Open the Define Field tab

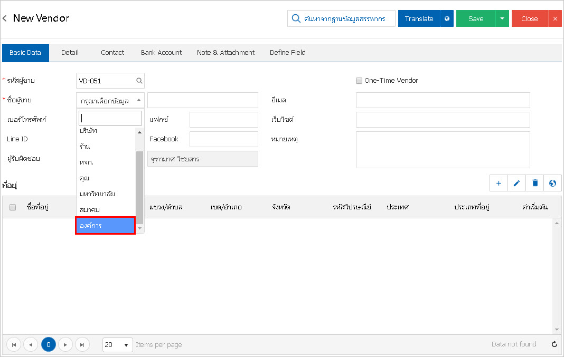(287, 52)
